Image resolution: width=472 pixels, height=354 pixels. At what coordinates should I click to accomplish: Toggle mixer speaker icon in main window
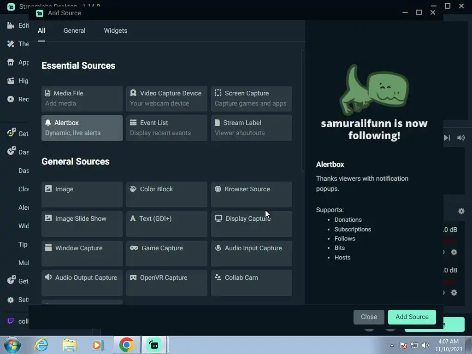tap(461, 138)
